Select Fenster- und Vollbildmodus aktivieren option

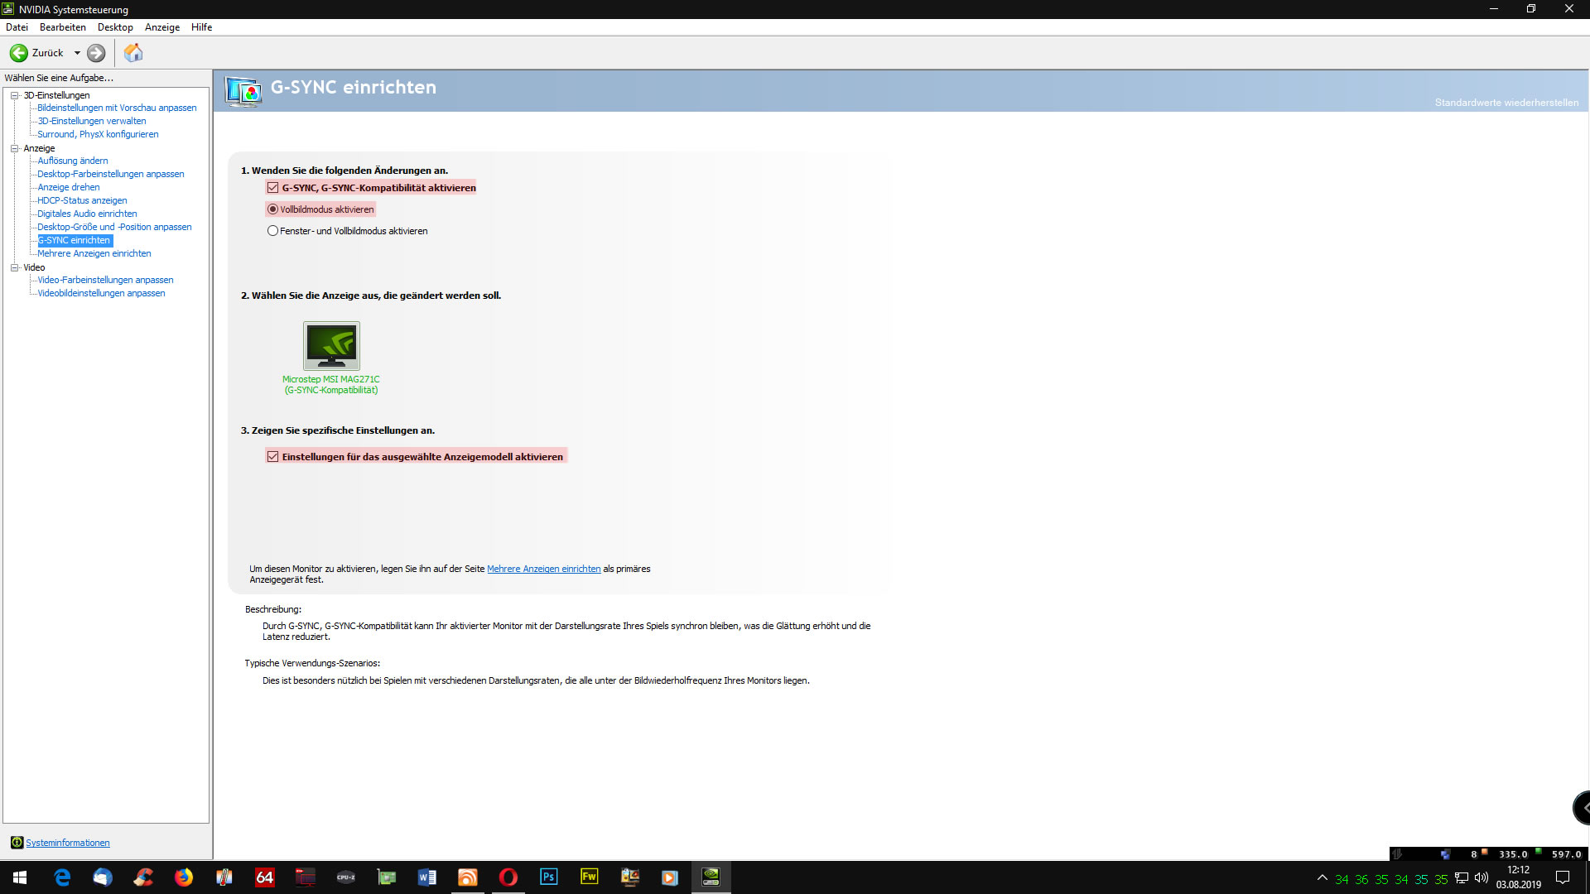(272, 231)
